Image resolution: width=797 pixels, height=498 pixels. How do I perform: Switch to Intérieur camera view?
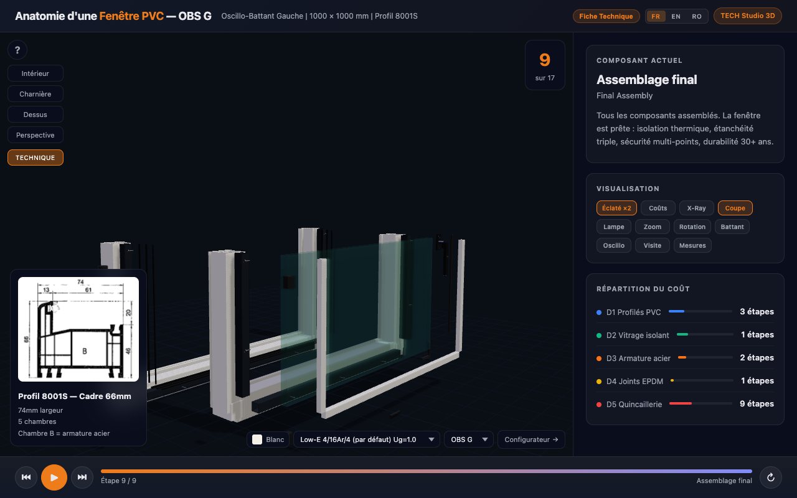[35, 73]
